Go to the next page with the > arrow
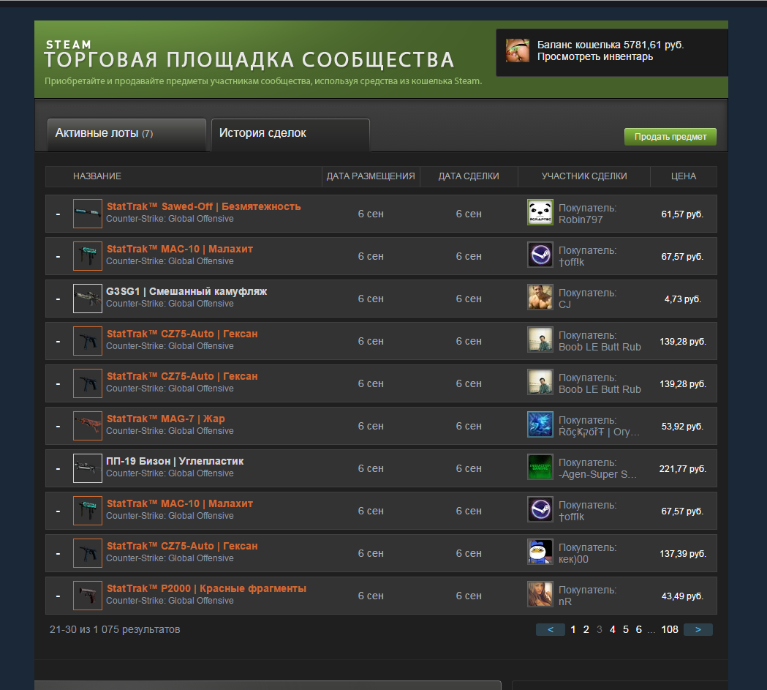Image resolution: width=767 pixels, height=690 pixels. pyautogui.click(x=698, y=630)
